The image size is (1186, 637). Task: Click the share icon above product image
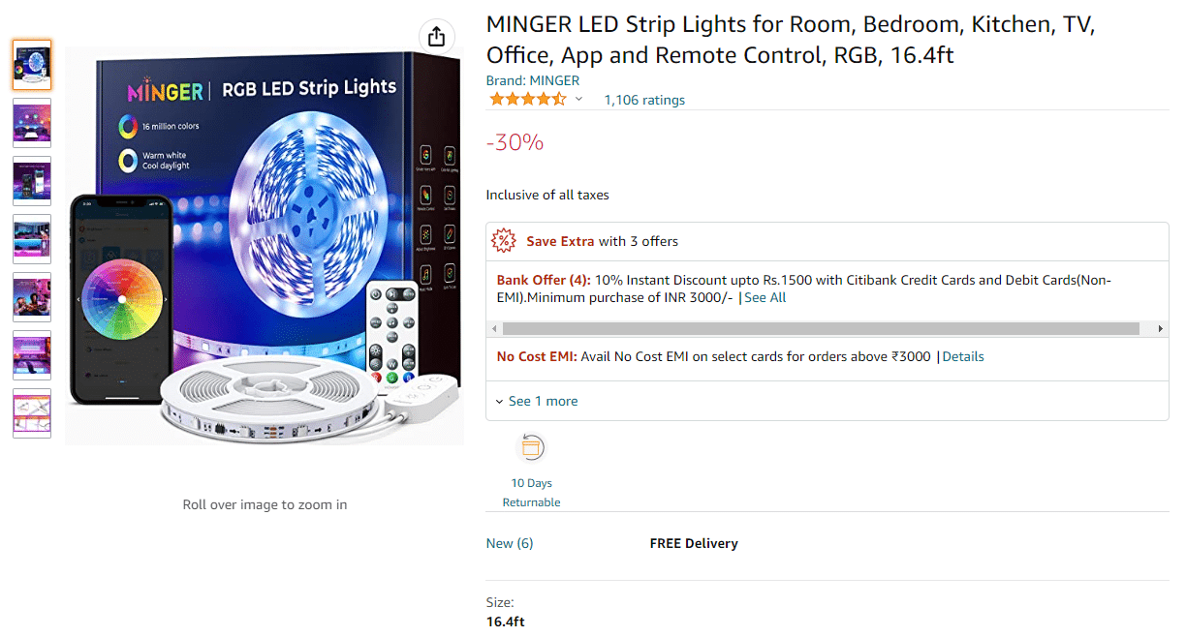(x=436, y=37)
